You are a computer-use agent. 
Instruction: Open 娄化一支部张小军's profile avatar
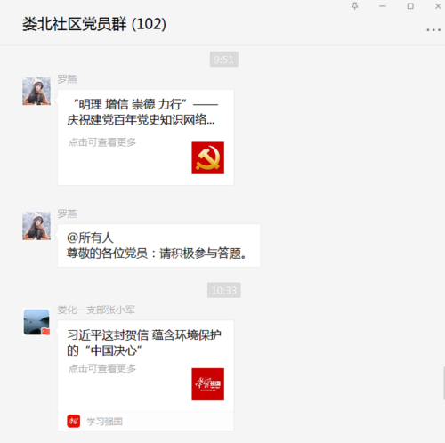(36, 322)
